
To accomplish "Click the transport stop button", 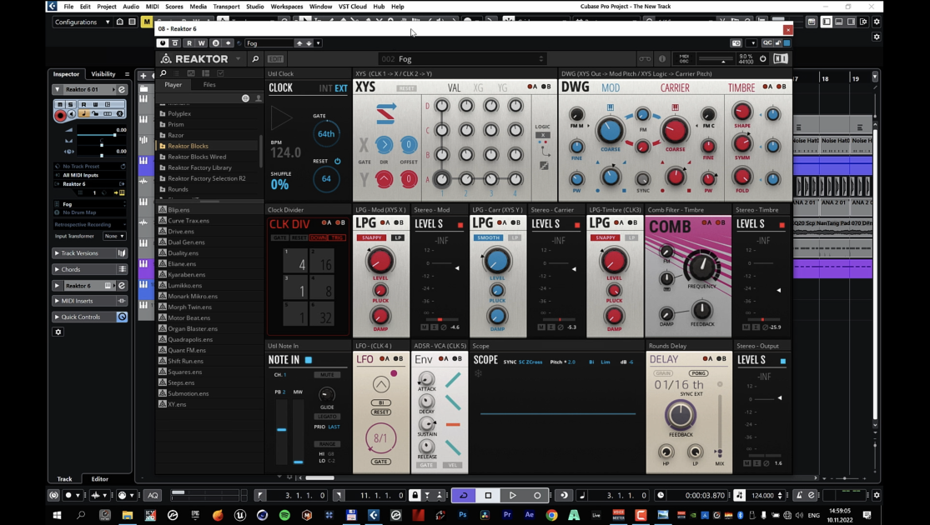I will pos(488,495).
